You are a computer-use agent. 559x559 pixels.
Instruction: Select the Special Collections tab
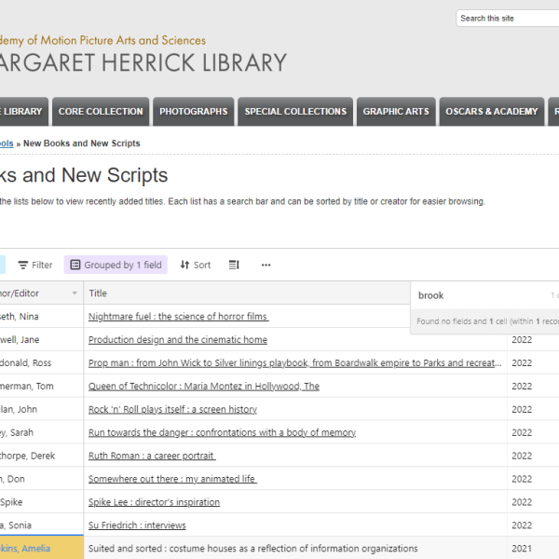(295, 112)
